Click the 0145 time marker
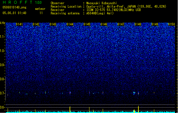 [x=87, y=24]
